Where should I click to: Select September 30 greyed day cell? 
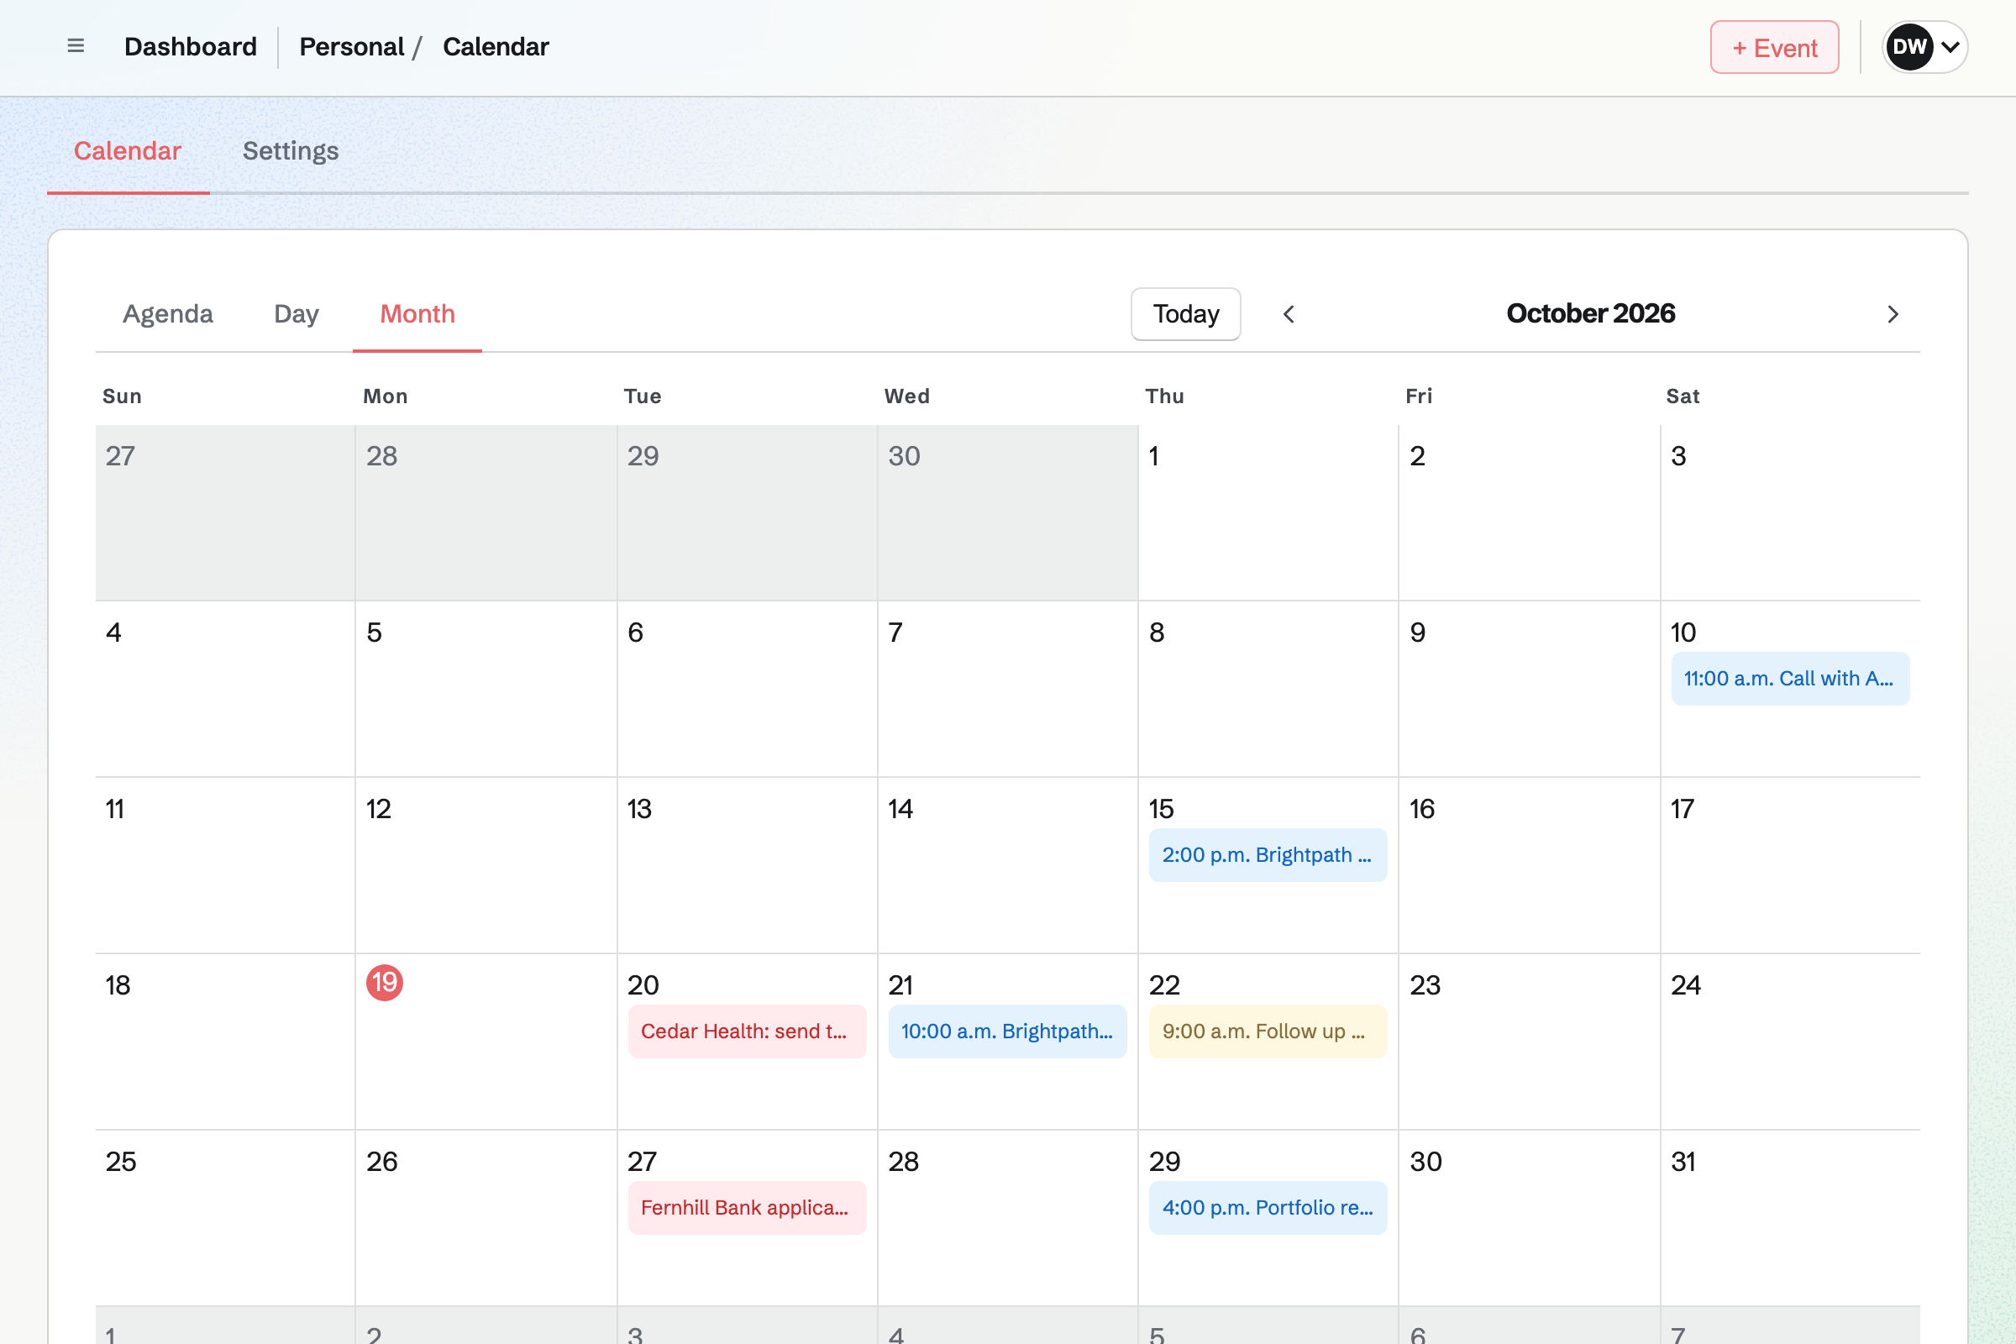pos(1008,512)
